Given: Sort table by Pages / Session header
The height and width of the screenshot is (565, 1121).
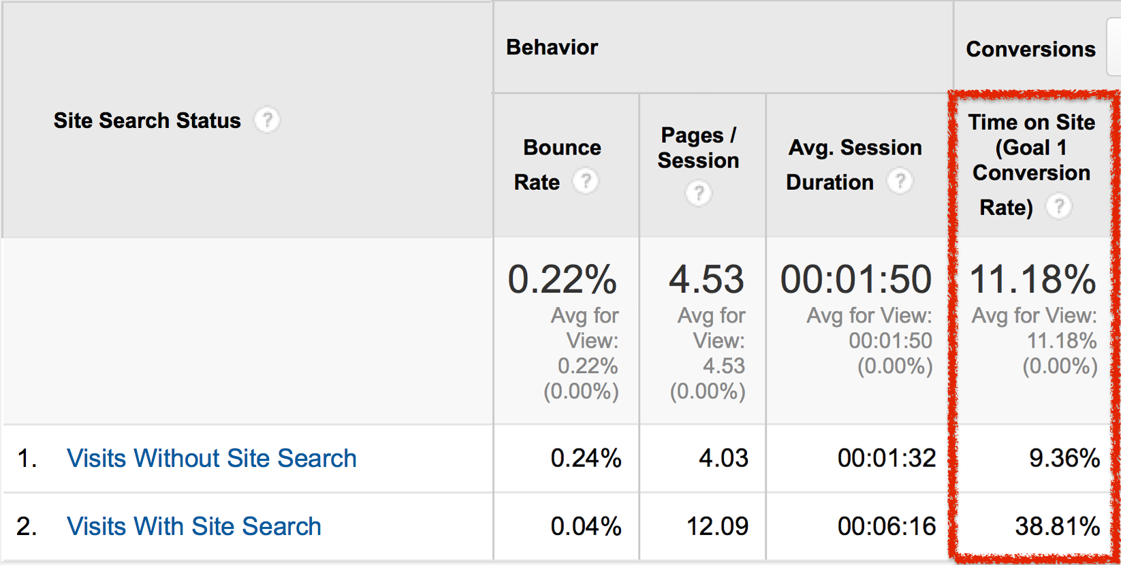Looking at the screenshot, I should click(x=698, y=148).
